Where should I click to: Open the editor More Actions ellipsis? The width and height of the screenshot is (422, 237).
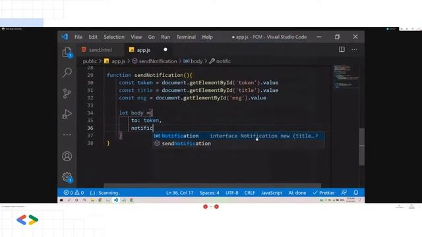click(x=354, y=49)
